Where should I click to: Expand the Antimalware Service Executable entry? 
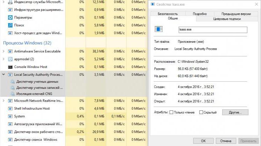(x=3, y=51)
